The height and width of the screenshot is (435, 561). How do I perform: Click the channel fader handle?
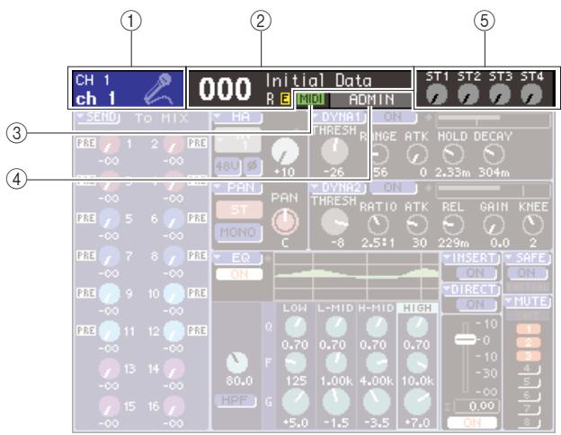[465, 339]
